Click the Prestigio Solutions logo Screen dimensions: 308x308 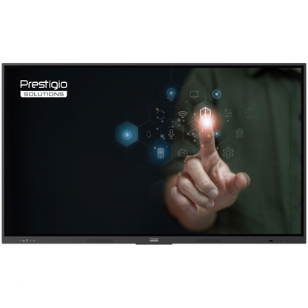point(44,89)
